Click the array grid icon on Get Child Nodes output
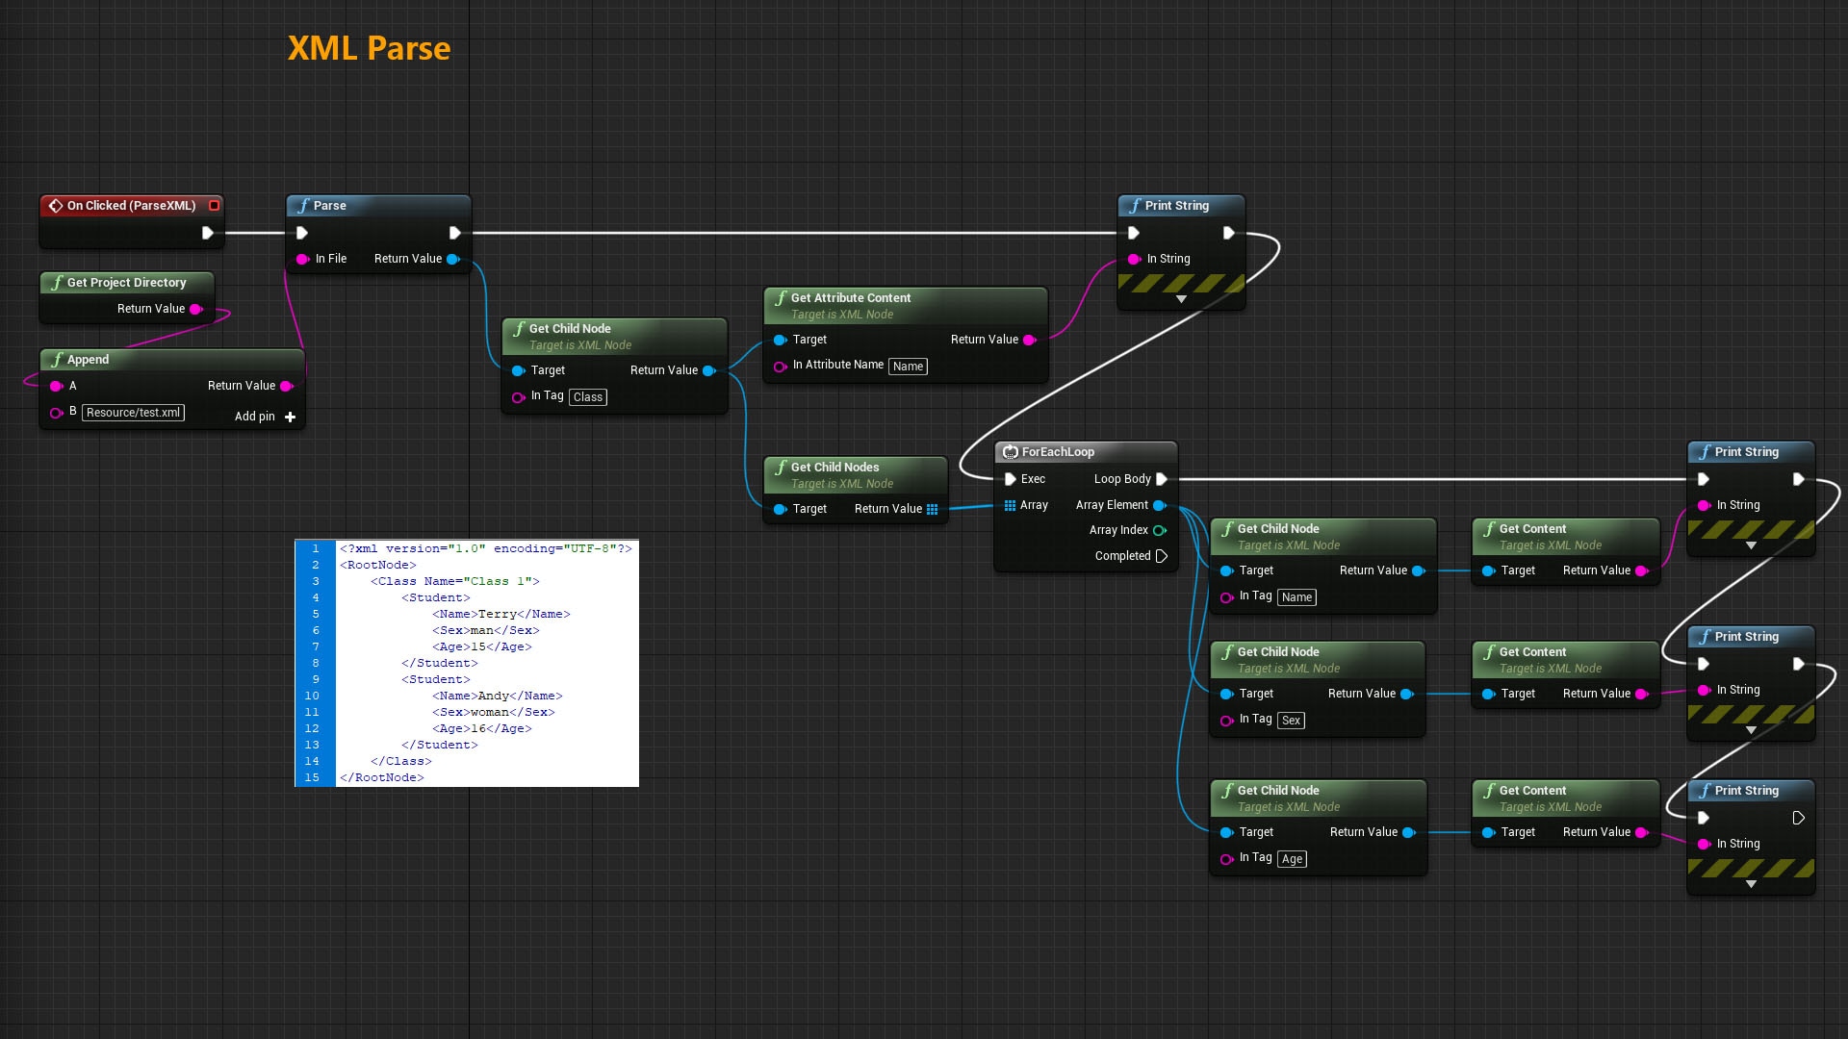This screenshot has width=1848, height=1039. click(932, 509)
